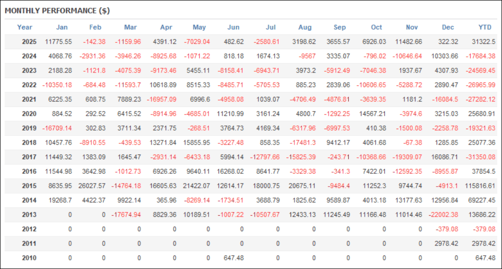Select the 2025 year row label
The height and width of the screenshot is (269, 502).
pos(29,42)
